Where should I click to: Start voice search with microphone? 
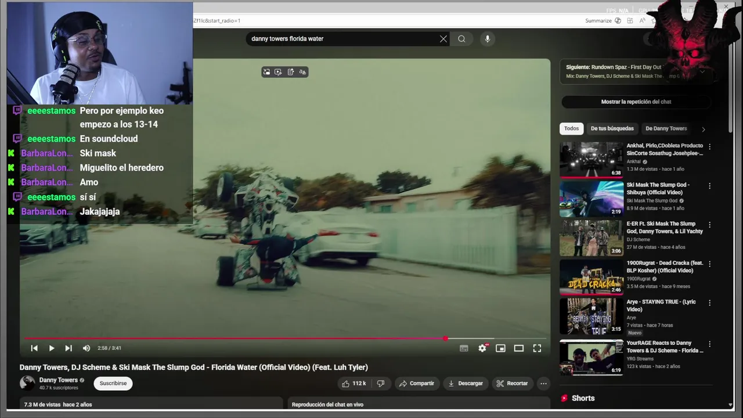coord(487,39)
